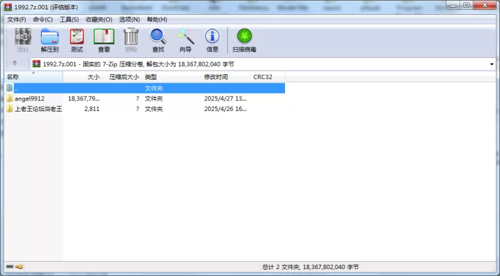Select the '..' parent folder row
This screenshot has width=500, height=276.
pos(144,88)
